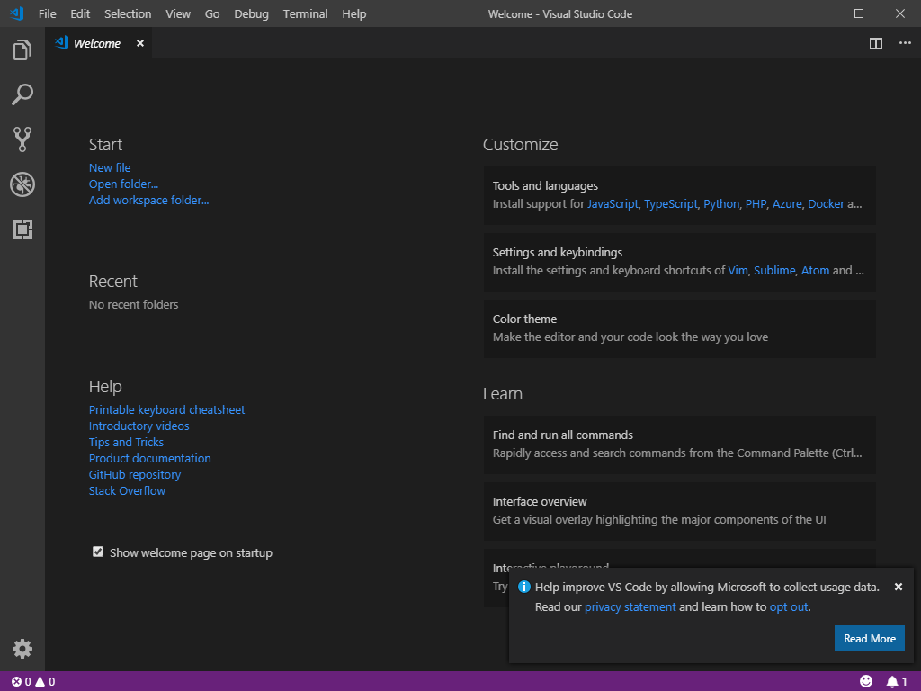This screenshot has height=691, width=921.
Task: Open the Extensions view icon
Action: tap(22, 229)
